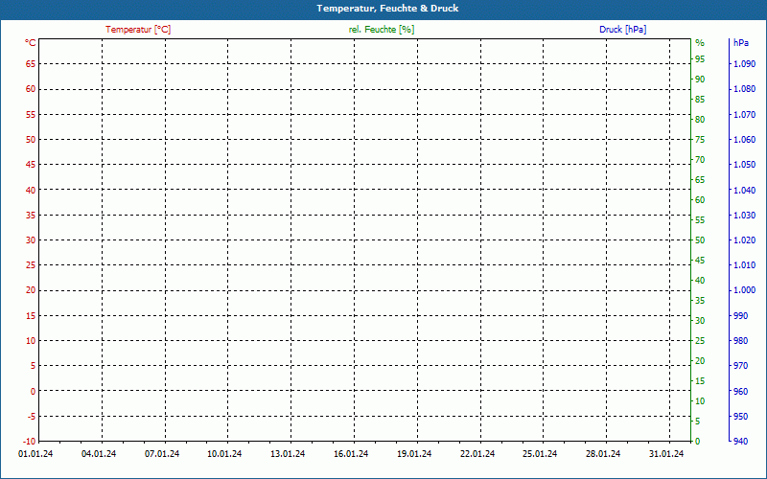Click the date label '28.01.24'

coord(603,454)
